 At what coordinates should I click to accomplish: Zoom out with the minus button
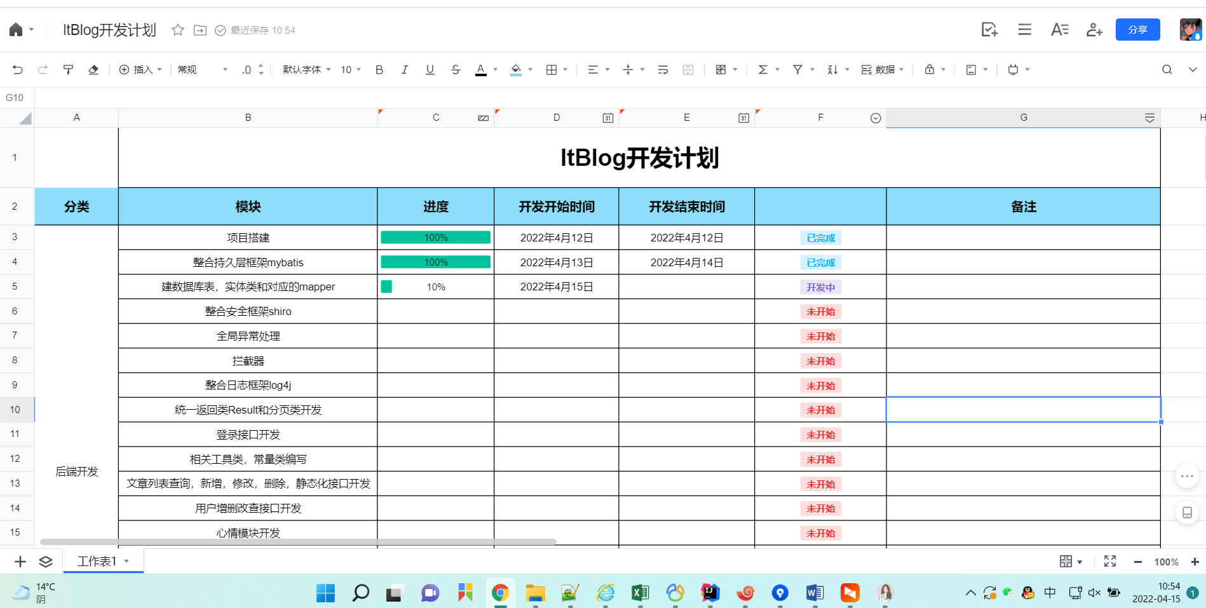click(x=1137, y=562)
